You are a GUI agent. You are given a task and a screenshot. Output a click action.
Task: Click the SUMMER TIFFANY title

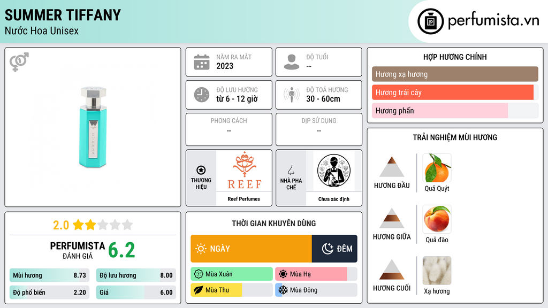(63, 15)
